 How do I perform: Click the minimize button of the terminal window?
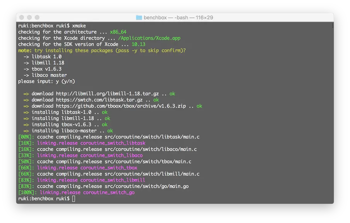29,17
